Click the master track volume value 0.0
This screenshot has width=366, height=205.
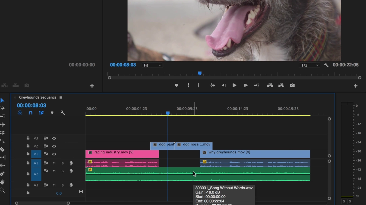point(59,193)
